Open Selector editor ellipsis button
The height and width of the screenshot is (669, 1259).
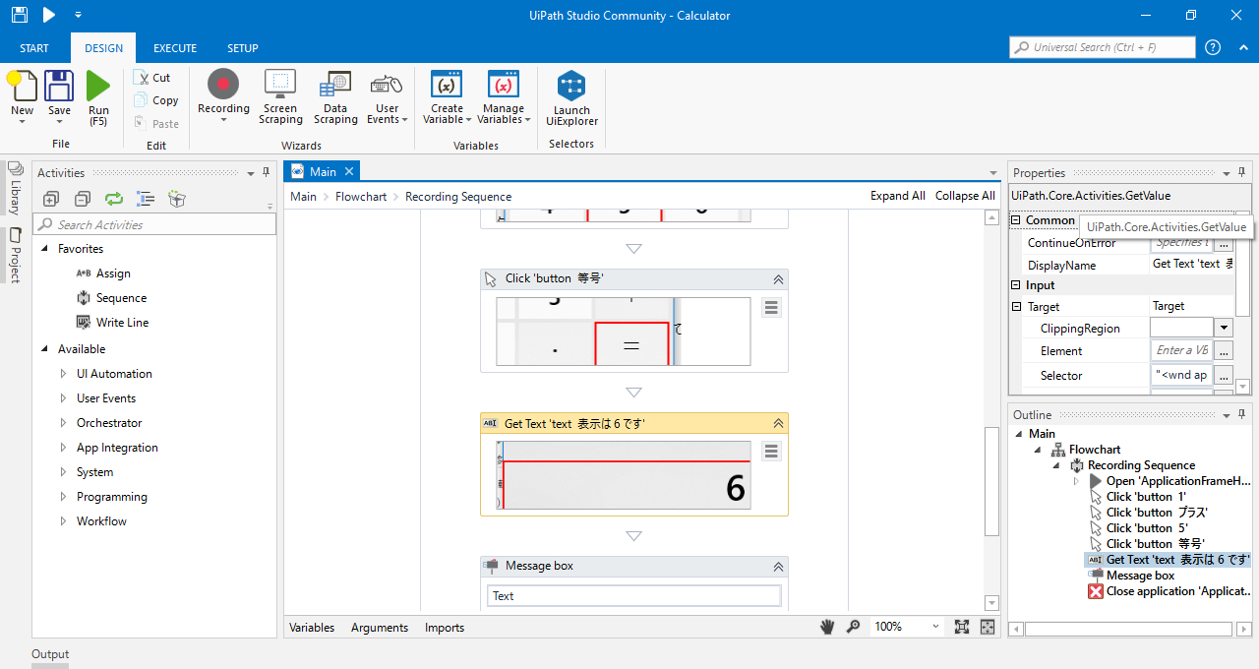1224,375
